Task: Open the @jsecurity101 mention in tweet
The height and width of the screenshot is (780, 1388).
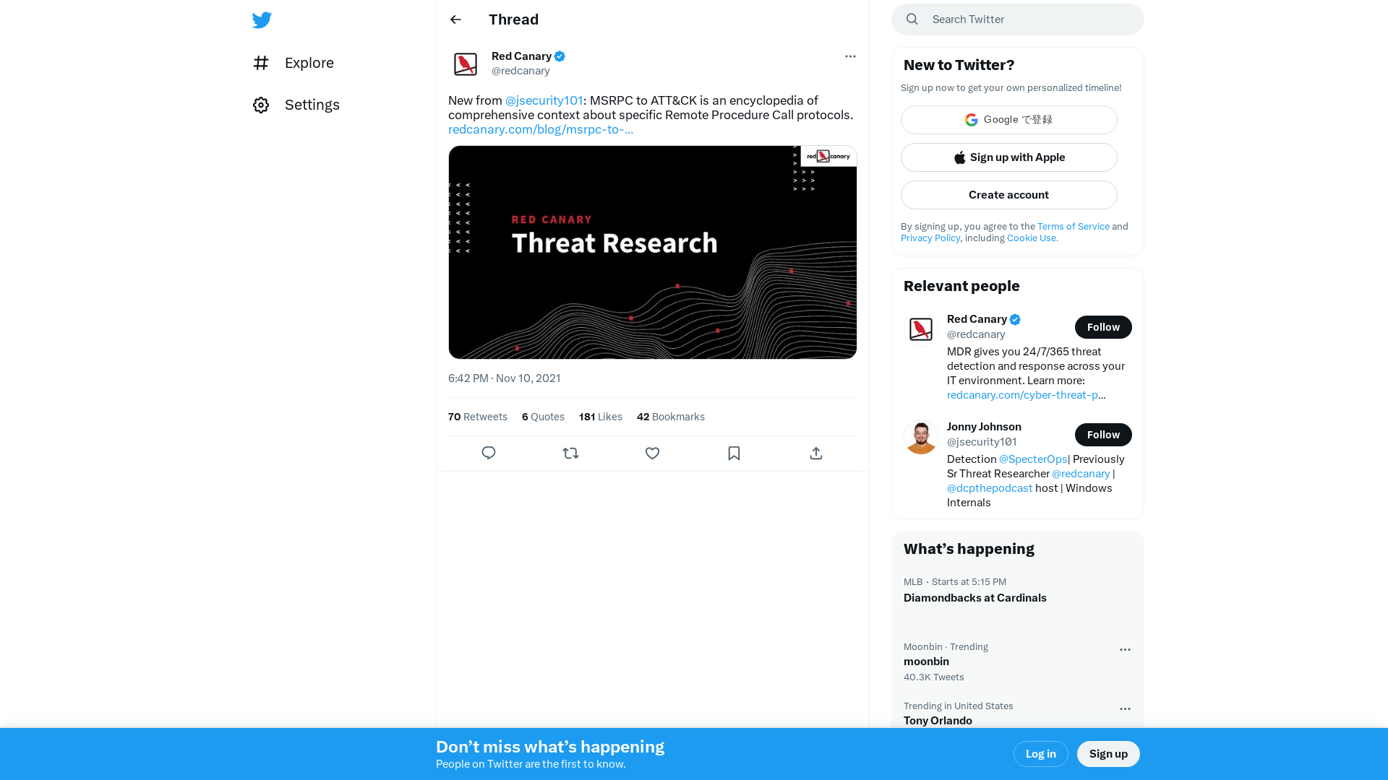Action: [x=544, y=100]
